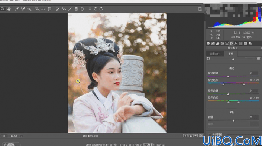Zoom out with the minus button
The image size is (262, 146).
tap(2, 136)
